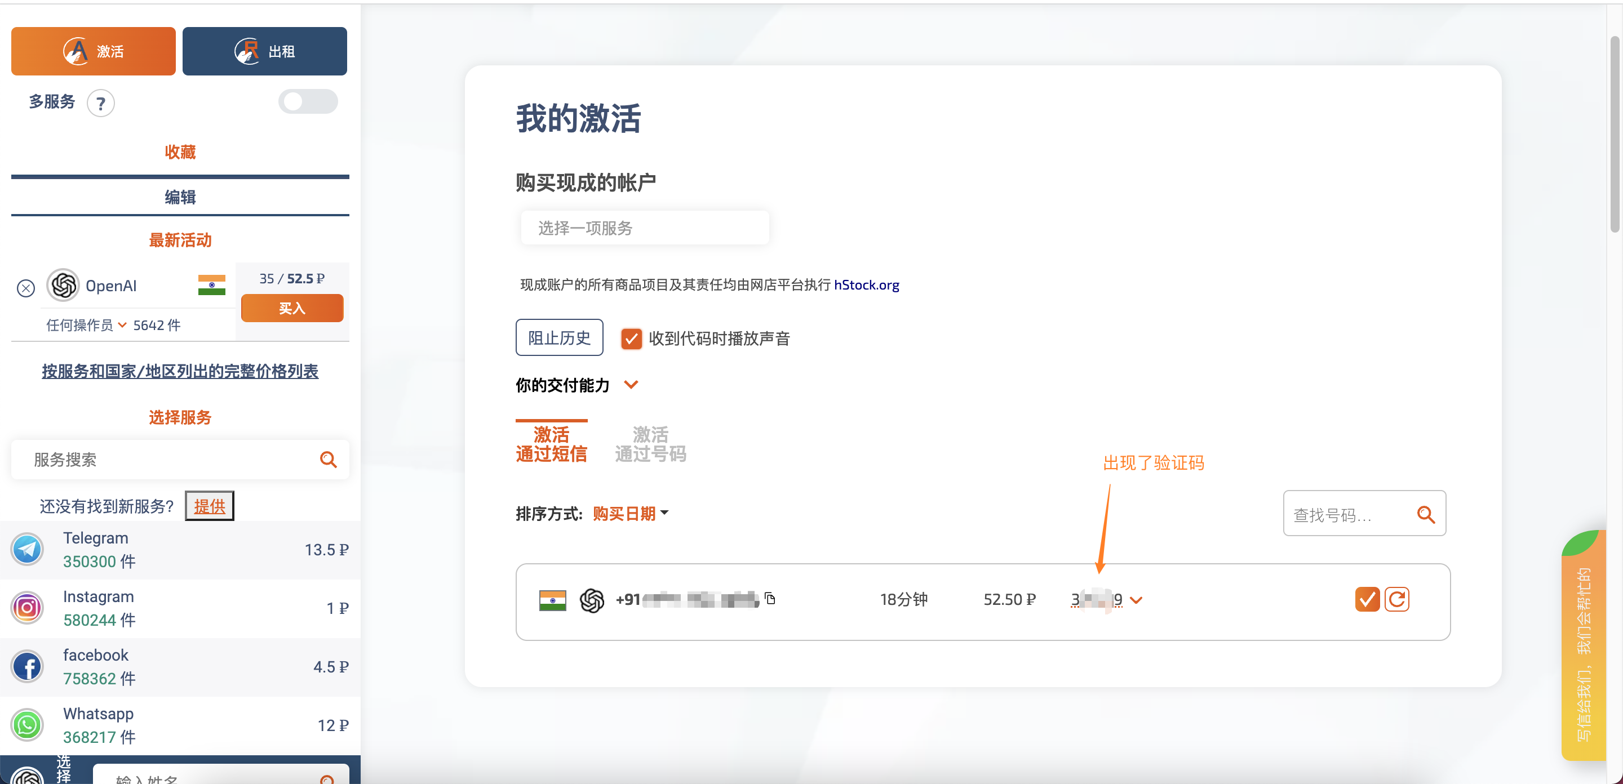This screenshot has height=784, width=1623.
Task: Remove OpenAI from recent activity
Action: (x=26, y=288)
